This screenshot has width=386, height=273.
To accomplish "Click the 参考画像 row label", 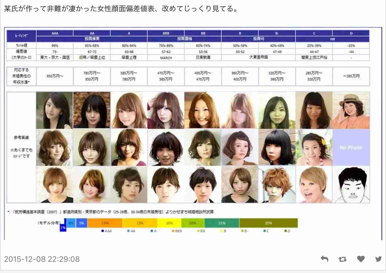I will click(22, 138).
